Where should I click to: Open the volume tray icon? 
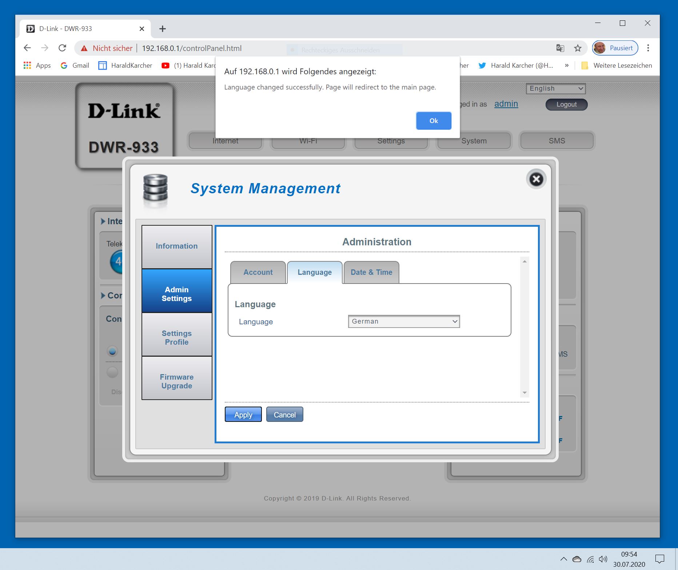click(603, 559)
